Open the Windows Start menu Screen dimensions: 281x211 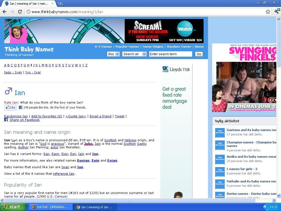coord(13,207)
